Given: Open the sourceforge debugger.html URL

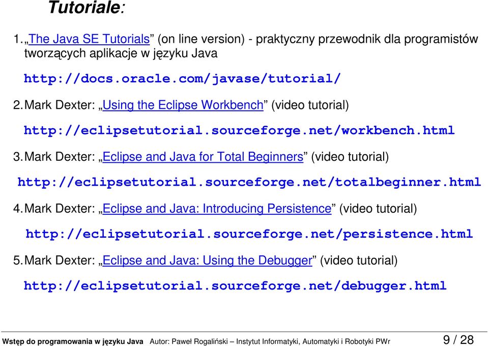Looking at the screenshot, I should pyautogui.click(x=235, y=285).
